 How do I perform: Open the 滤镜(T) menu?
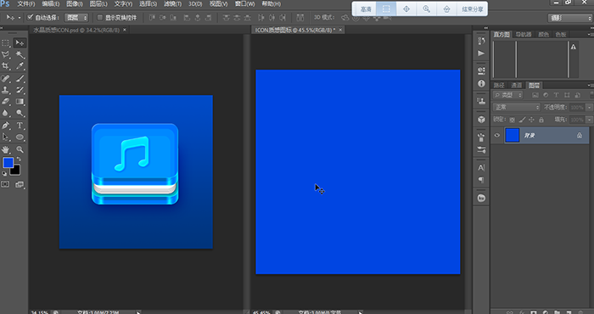(173, 3)
